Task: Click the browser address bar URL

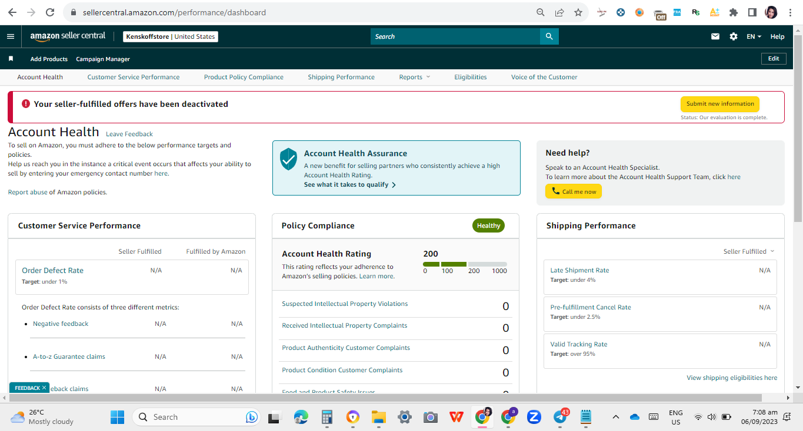Action: click(x=173, y=12)
